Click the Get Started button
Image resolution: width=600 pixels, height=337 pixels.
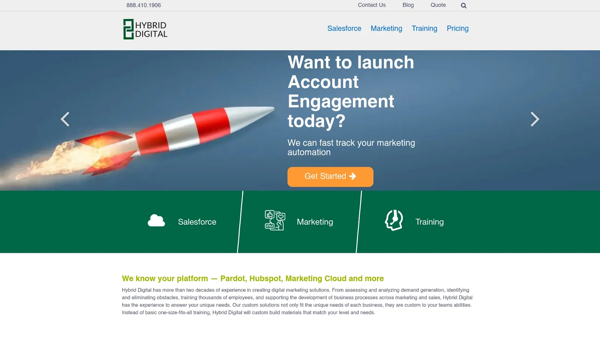(330, 176)
